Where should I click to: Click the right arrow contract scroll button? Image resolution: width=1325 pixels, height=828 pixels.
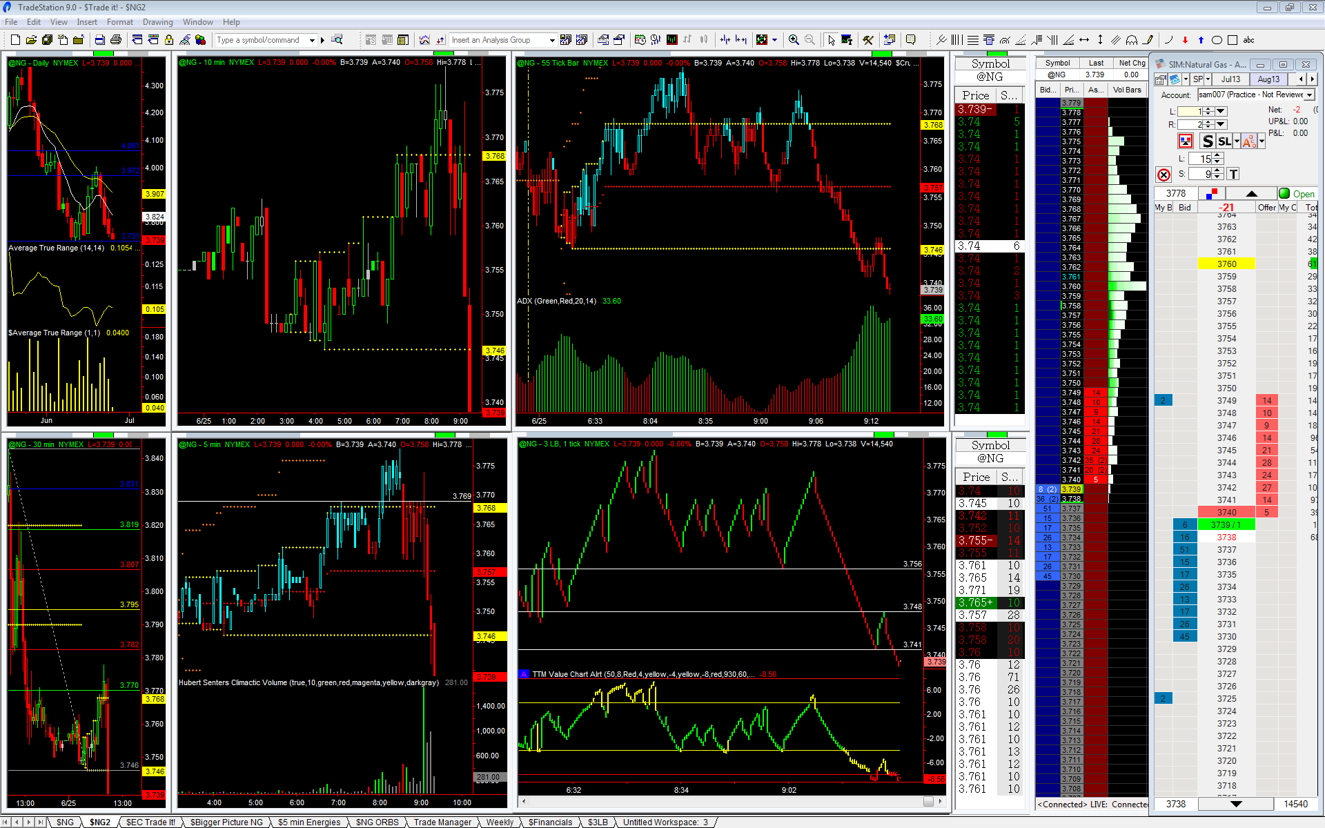(x=1313, y=79)
